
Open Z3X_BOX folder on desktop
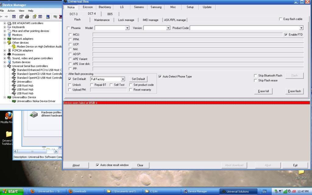click(x=301, y=172)
